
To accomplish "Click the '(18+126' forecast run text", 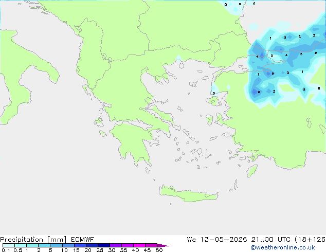I will (x=310, y=240).
